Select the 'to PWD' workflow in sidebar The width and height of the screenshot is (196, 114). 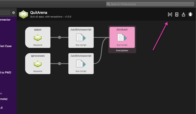(6, 72)
